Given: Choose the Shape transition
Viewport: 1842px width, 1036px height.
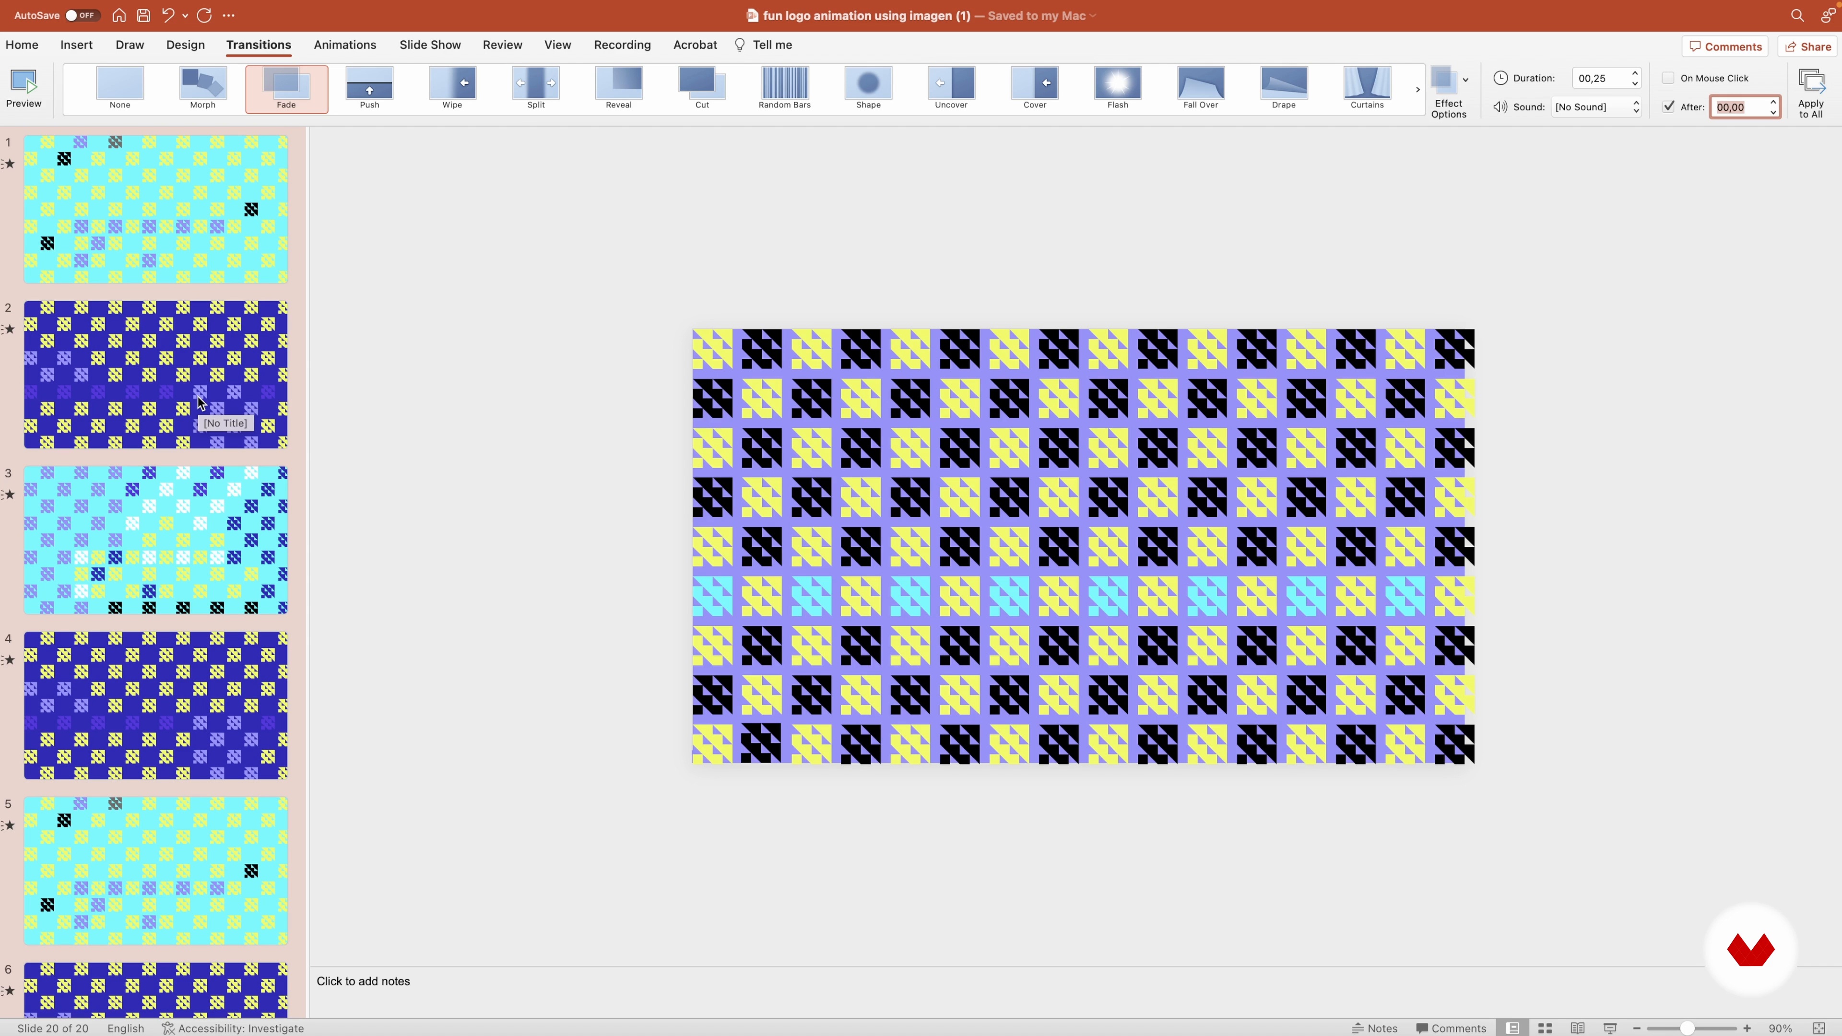Looking at the screenshot, I should point(868,89).
